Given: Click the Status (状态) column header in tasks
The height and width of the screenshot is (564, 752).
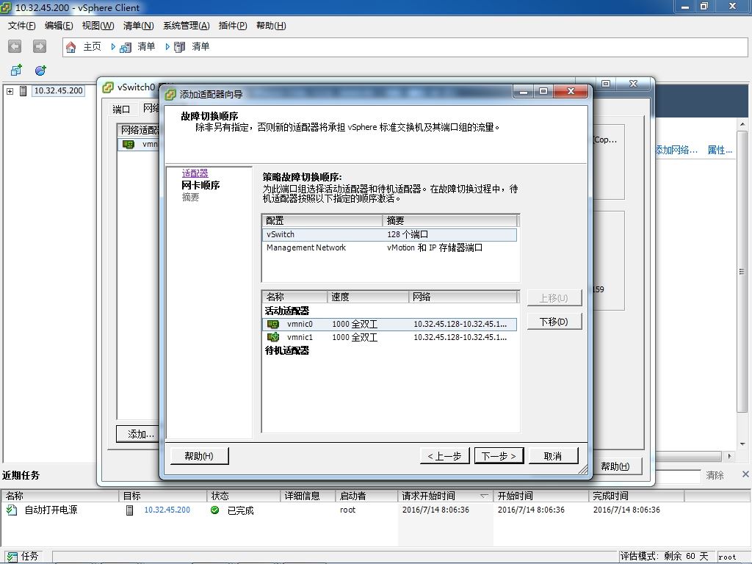Looking at the screenshot, I should tap(243, 496).
